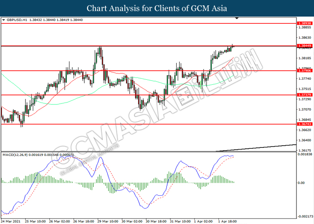Image resolution: width=314 pixels, height=224 pixels.
Task: Click the 1.38855 price axis label
Action: click(305, 27)
